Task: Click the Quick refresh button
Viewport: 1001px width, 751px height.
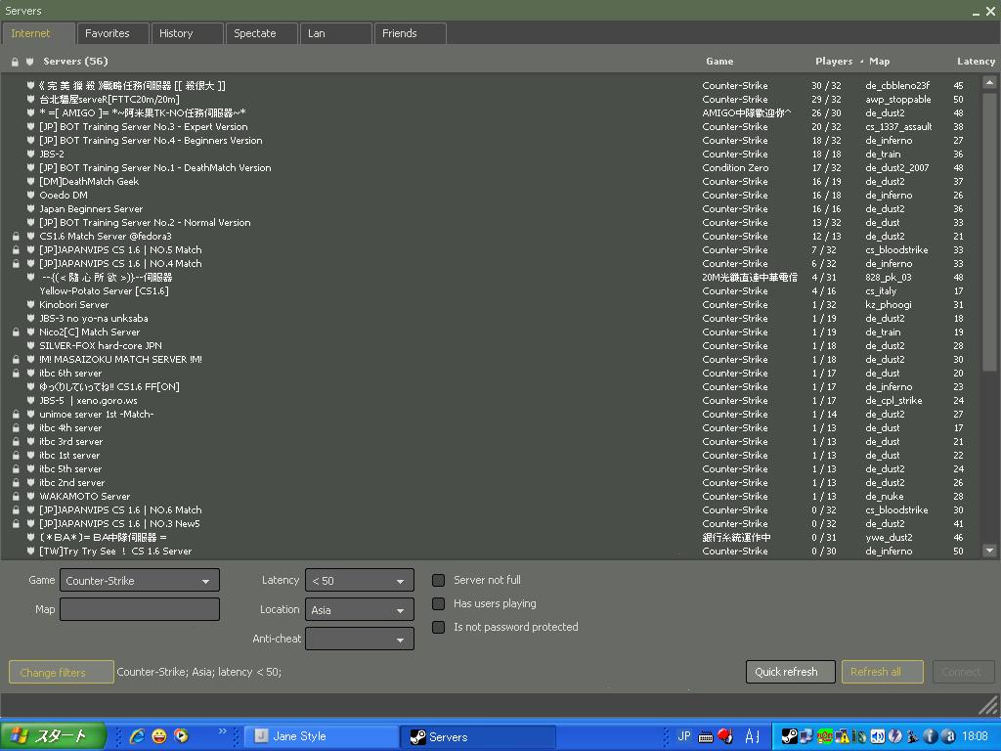Action: coord(790,672)
